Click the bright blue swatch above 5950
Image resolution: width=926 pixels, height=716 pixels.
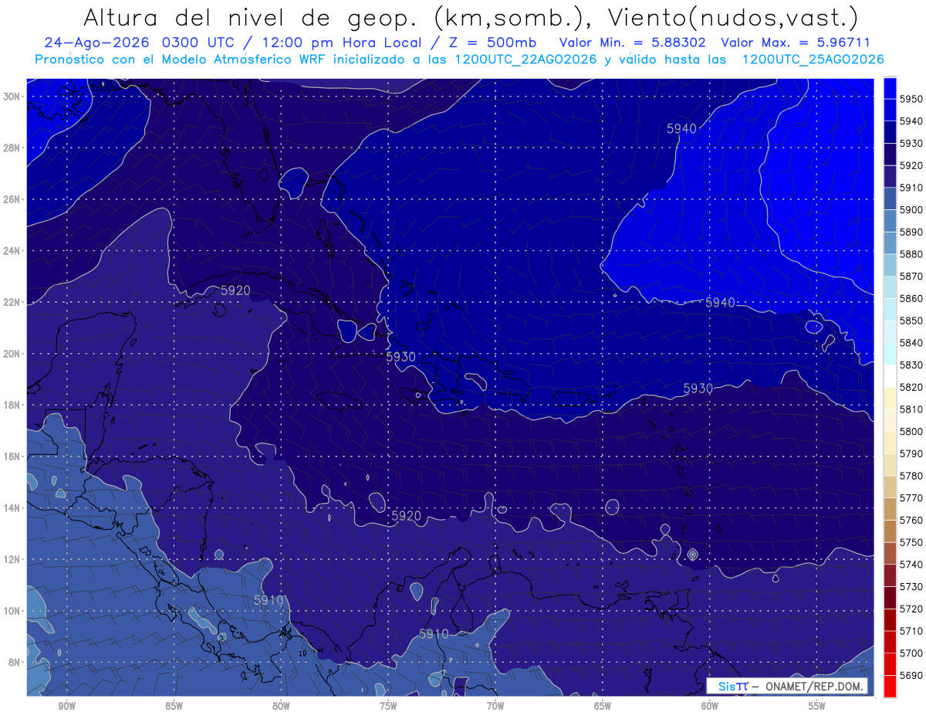[890, 87]
